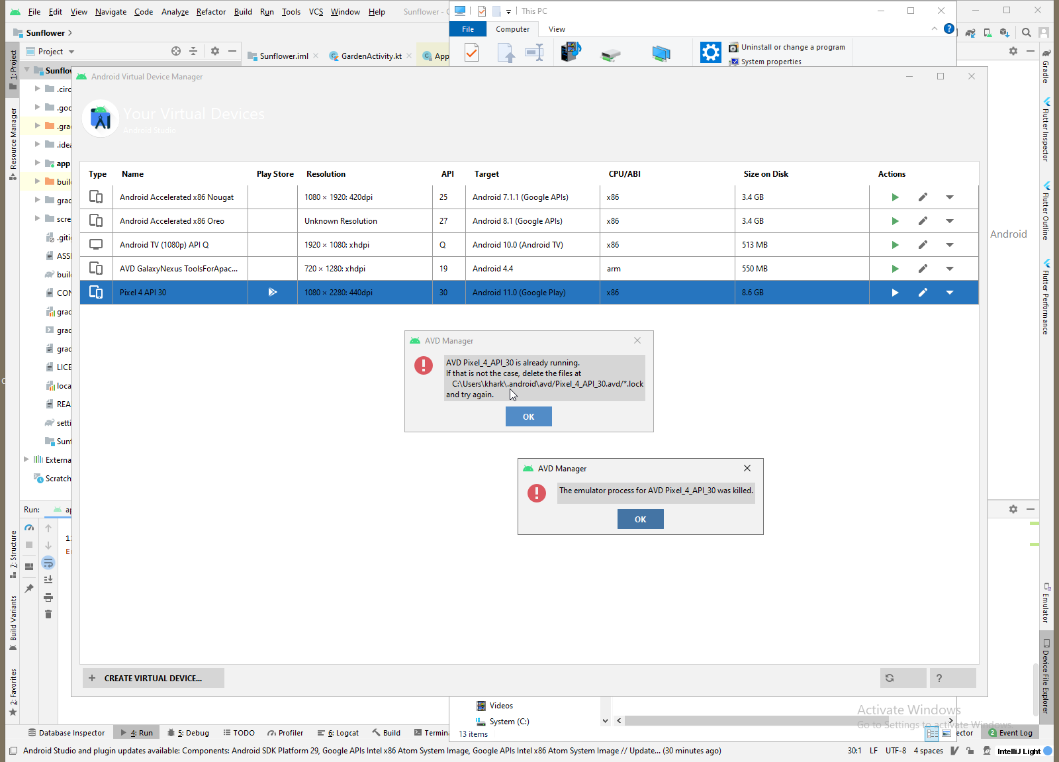Expand the .idea folder in project tree
The width and height of the screenshot is (1059, 762).
click(38, 144)
